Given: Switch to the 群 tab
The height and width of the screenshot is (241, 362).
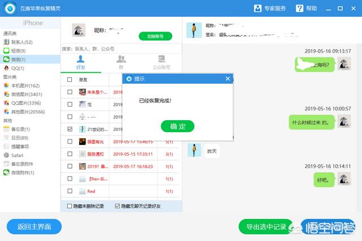Looking at the screenshot, I should 120,63.
